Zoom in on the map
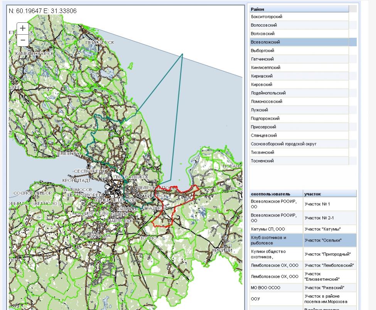Screen dimensions: 376x310 (23, 28)
